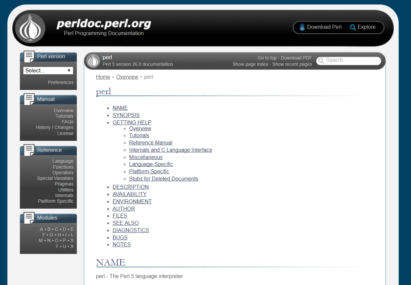Click the Download Perl arrow icon
Image resolution: width=411 pixels, height=285 pixels.
302,27
